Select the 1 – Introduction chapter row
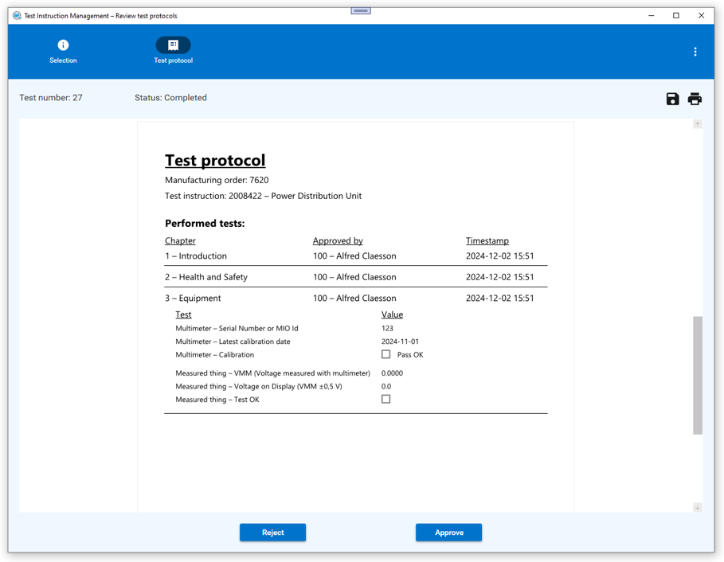 tap(356, 256)
